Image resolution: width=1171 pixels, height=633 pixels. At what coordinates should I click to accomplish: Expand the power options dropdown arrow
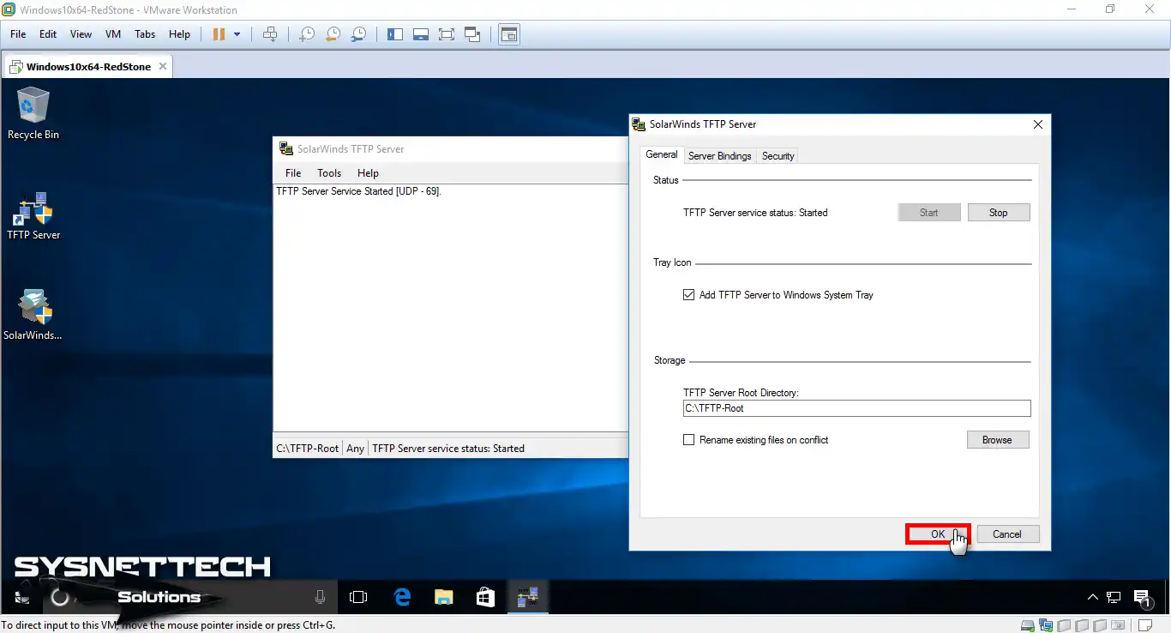tap(237, 34)
